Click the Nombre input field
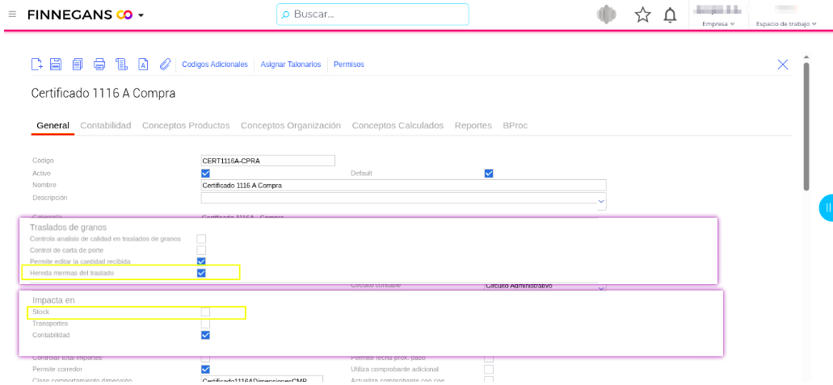833x385 pixels. (403, 186)
